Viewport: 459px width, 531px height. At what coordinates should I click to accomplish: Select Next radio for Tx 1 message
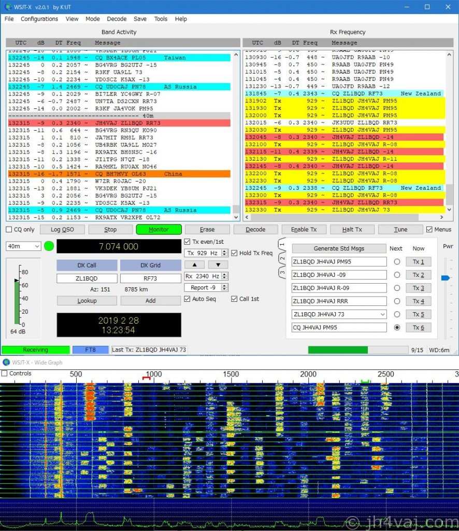click(397, 262)
